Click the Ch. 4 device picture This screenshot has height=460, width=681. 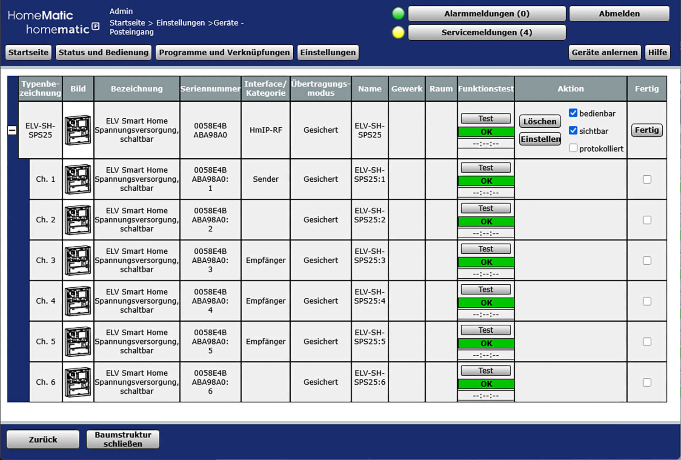[x=78, y=301]
